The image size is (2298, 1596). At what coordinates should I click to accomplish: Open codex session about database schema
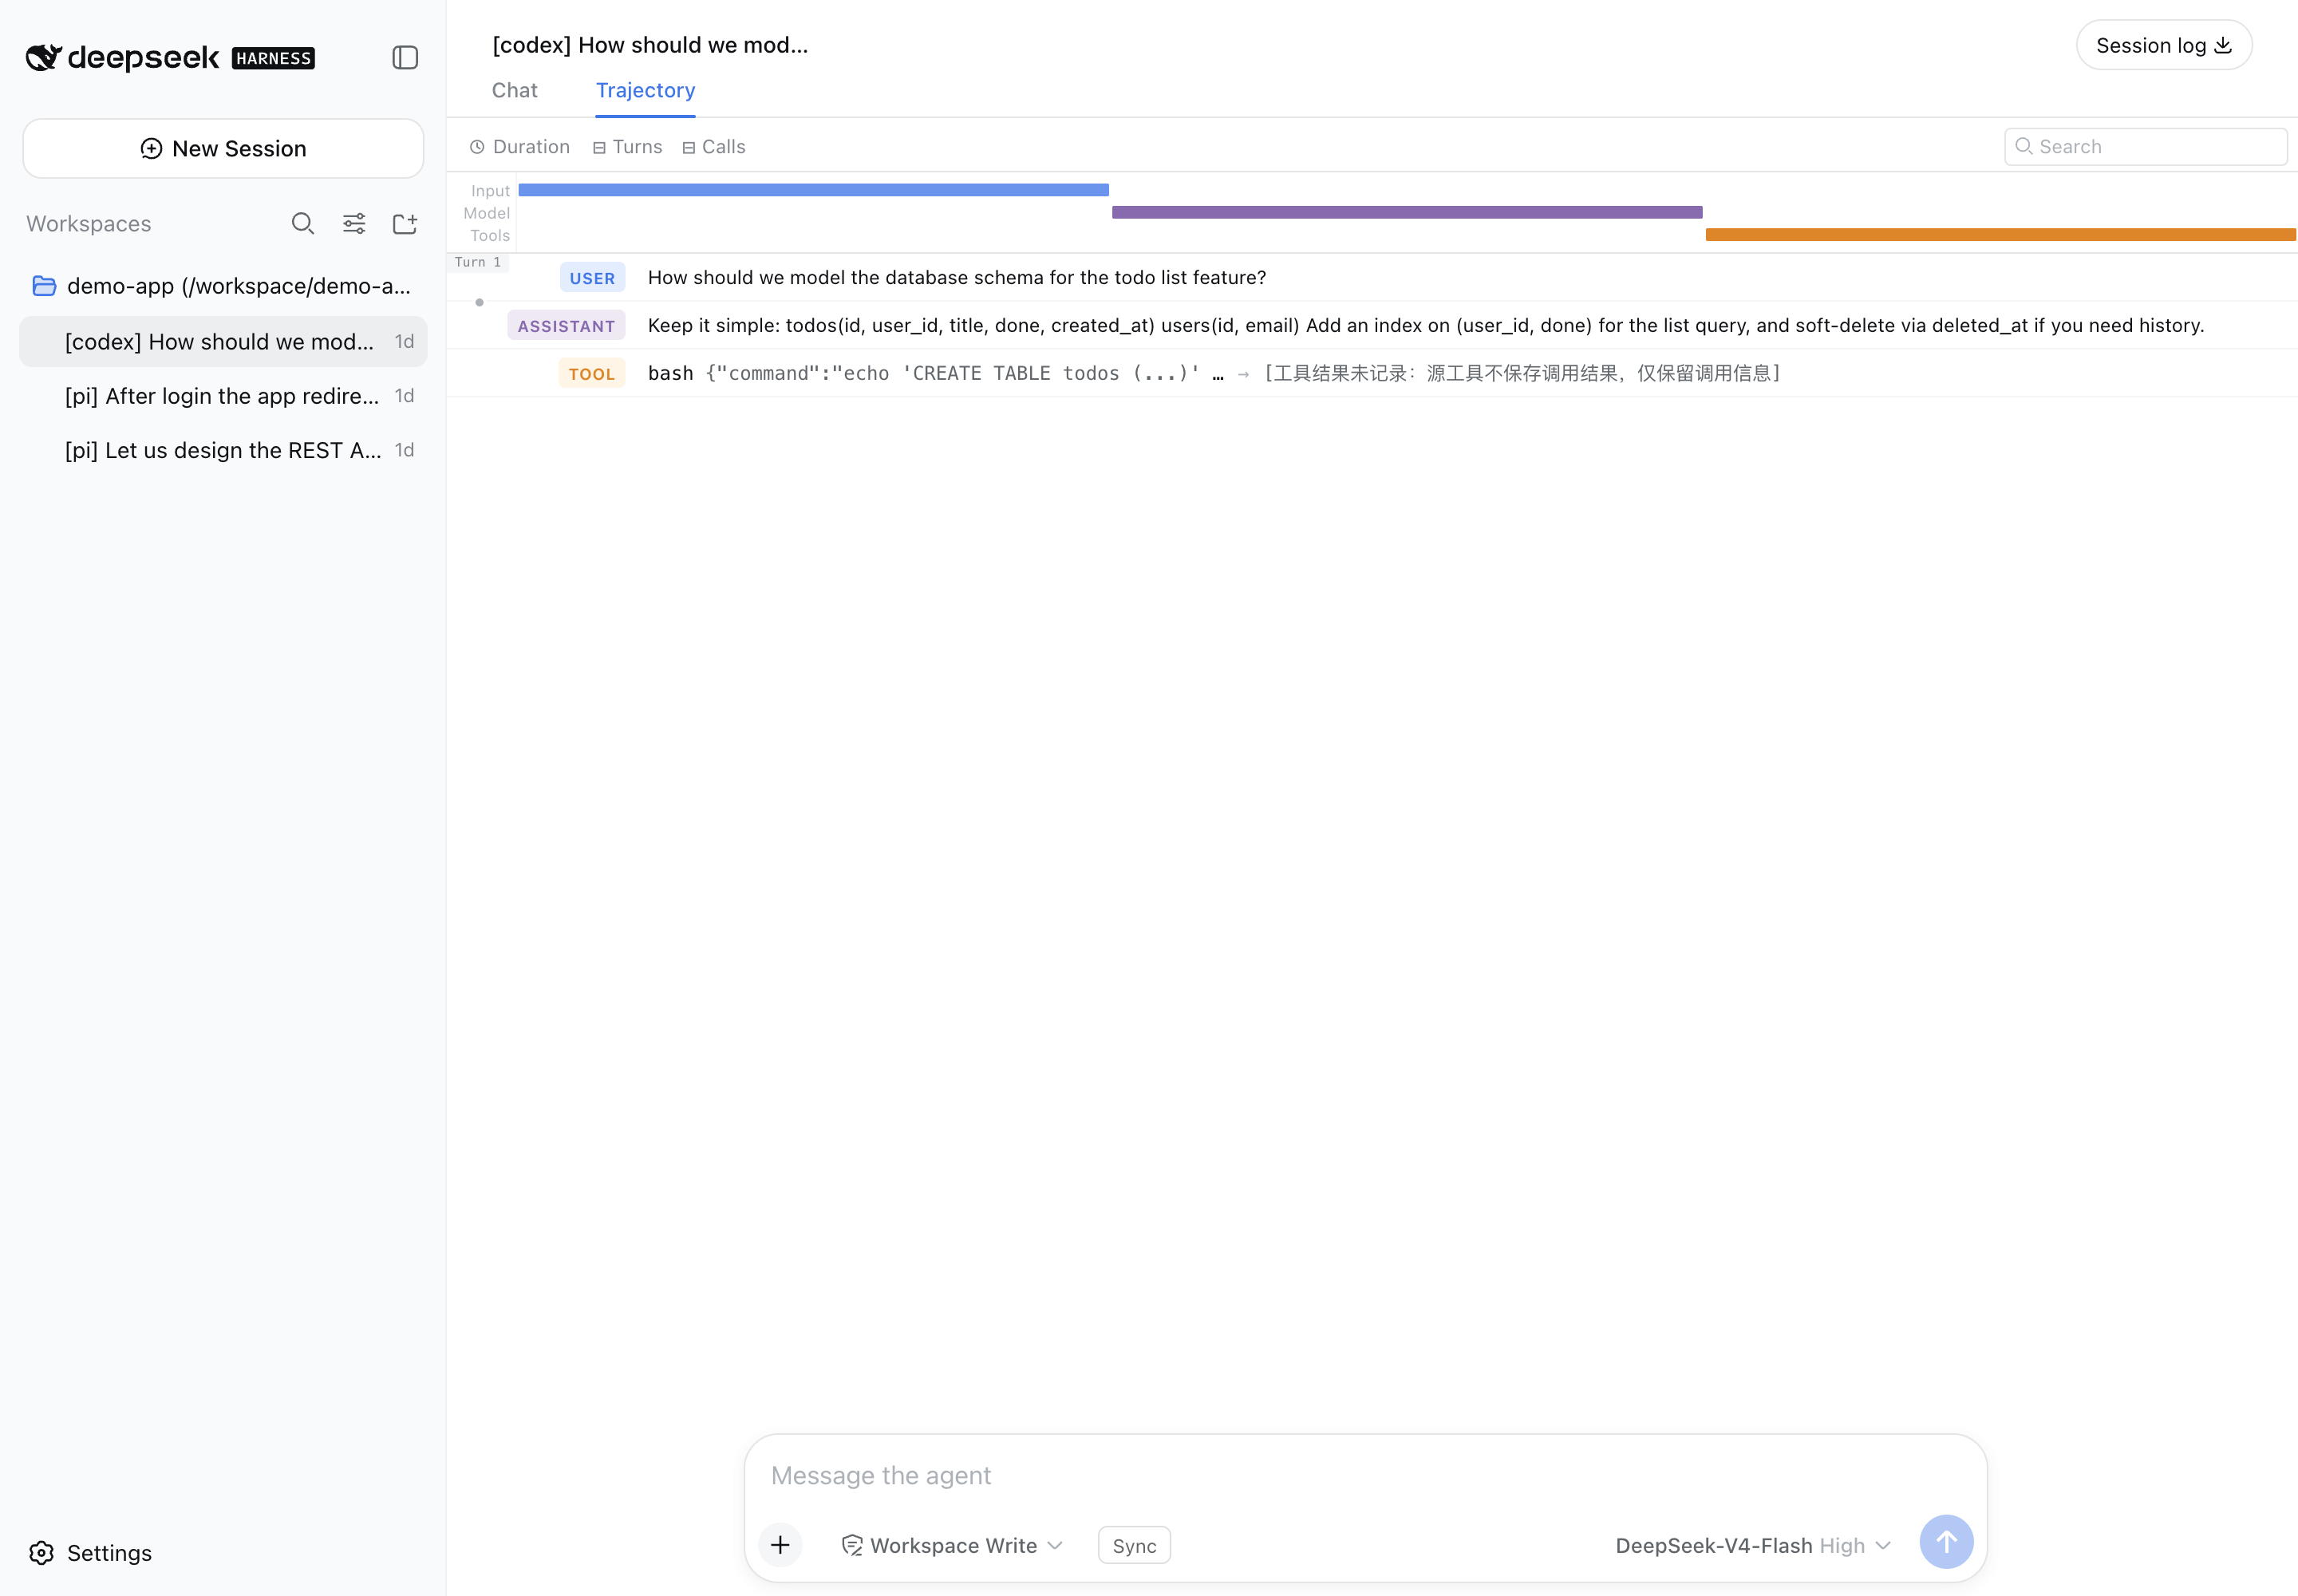[x=223, y=342]
